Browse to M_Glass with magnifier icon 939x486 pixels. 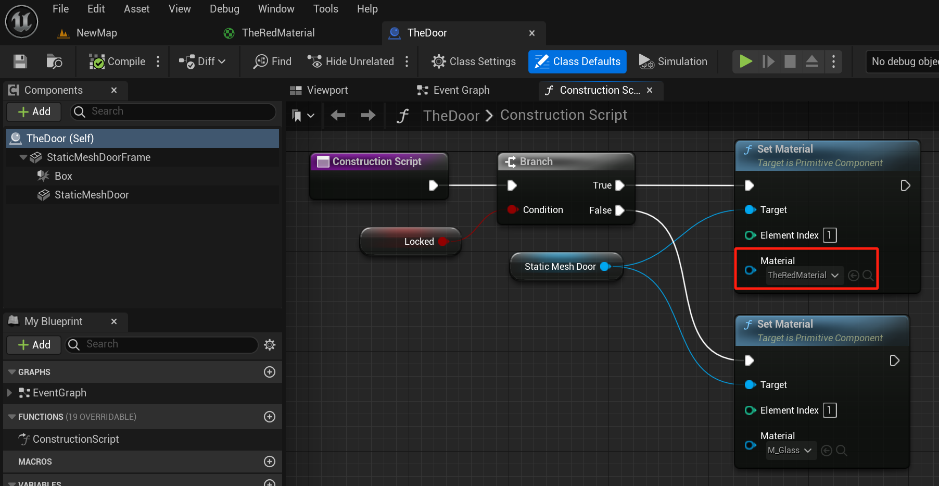[841, 451]
